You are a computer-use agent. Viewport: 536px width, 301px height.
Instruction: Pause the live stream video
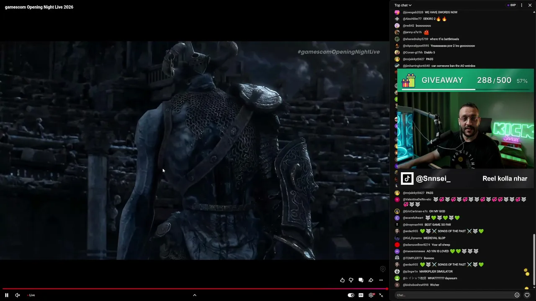click(7, 295)
